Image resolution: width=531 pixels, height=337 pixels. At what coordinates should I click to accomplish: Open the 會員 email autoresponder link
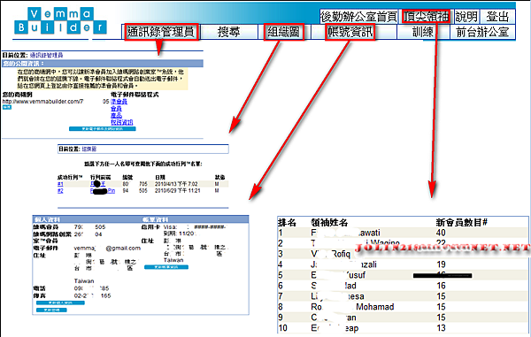click(116, 109)
